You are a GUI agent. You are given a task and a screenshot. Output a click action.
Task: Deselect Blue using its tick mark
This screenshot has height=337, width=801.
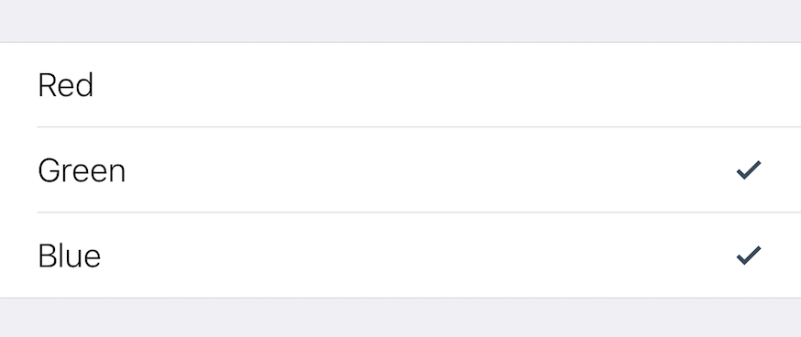(749, 255)
